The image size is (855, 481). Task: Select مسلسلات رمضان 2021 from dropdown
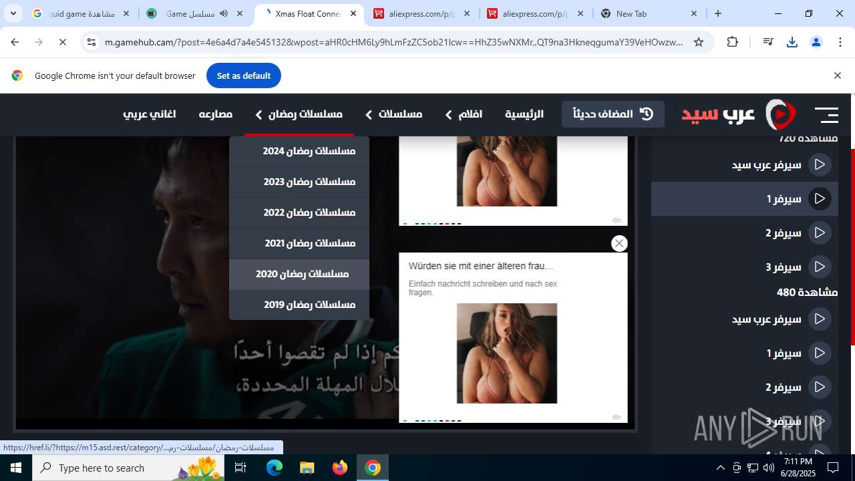299,243
